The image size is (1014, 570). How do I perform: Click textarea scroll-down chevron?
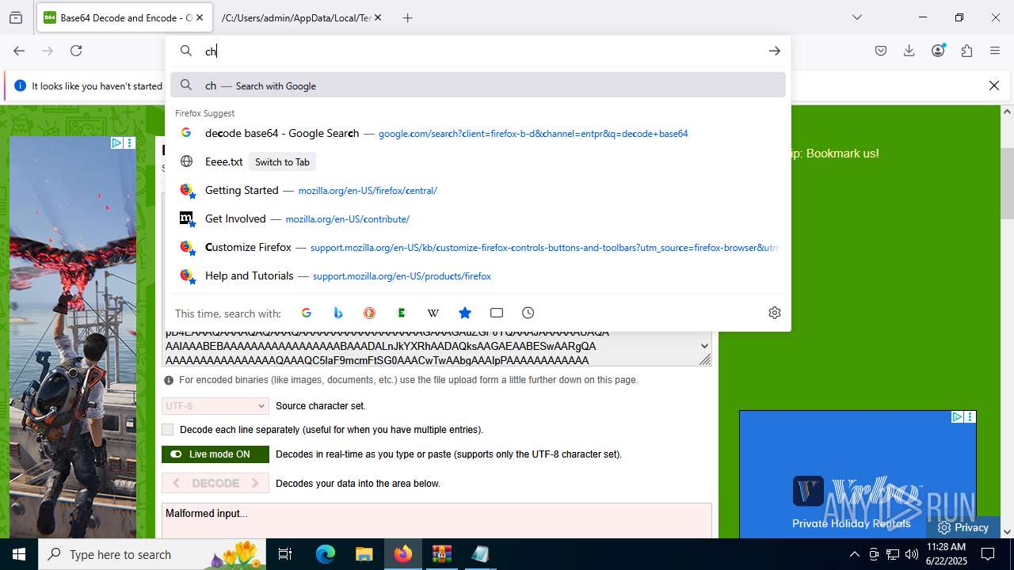[x=704, y=346]
